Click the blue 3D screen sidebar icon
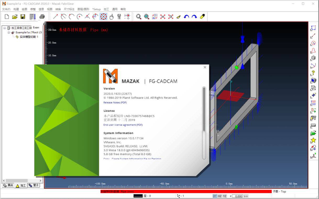319x199 pixels. (313, 81)
